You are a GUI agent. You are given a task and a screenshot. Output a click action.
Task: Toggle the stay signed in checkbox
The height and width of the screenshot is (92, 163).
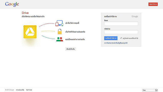(x=121, y=38)
